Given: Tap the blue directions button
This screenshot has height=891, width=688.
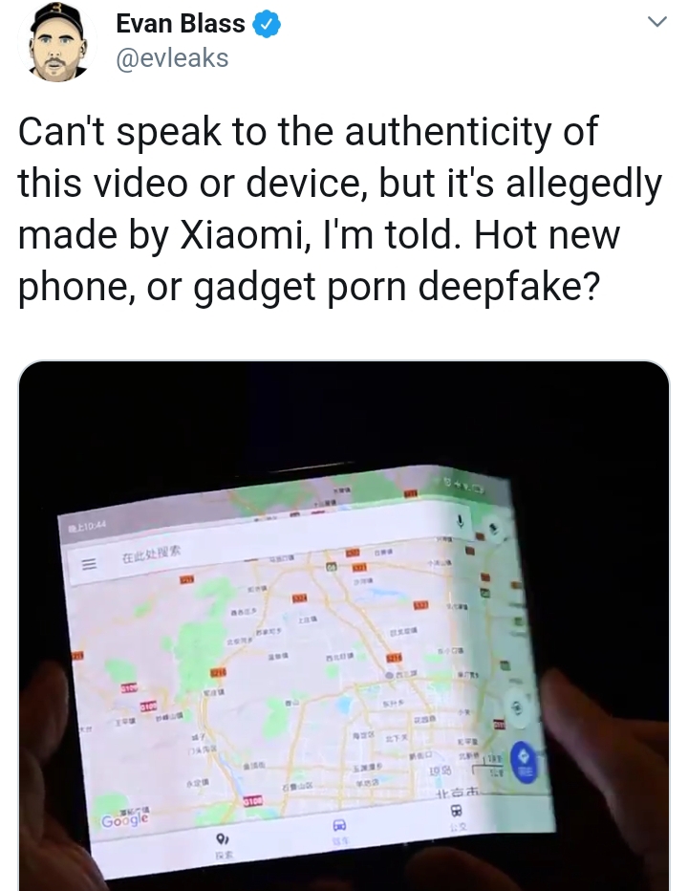Looking at the screenshot, I should point(525,761).
